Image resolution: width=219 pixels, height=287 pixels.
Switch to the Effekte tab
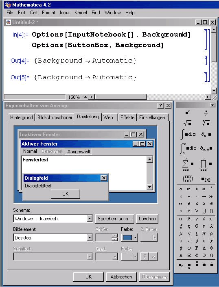pos(127,117)
